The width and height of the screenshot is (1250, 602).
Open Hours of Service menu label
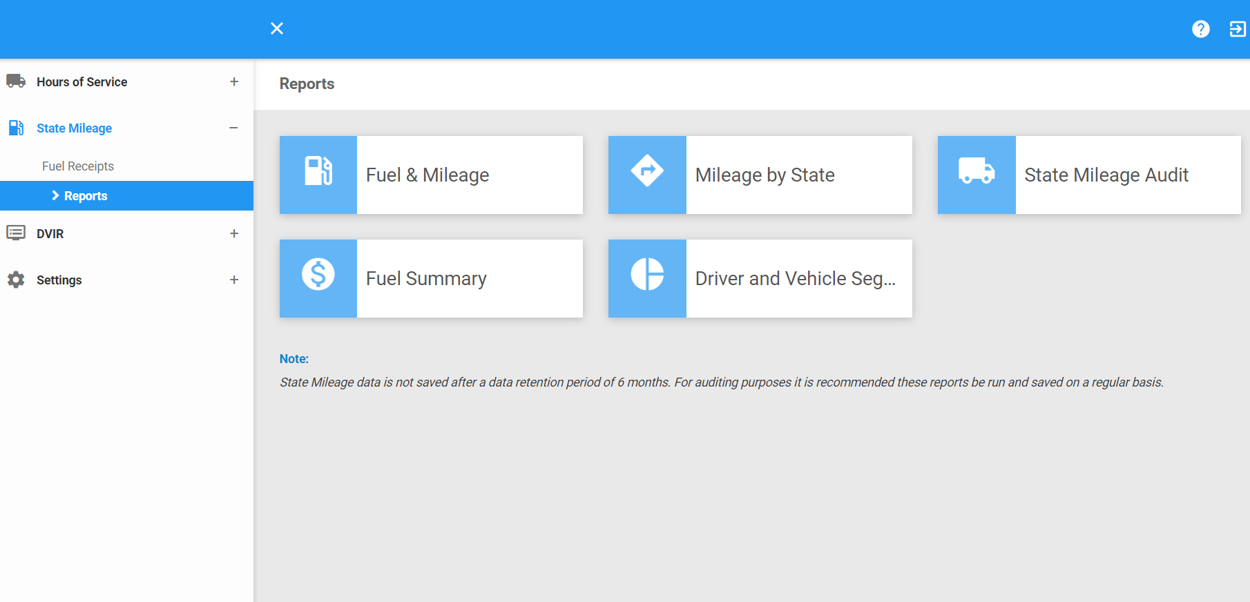81,81
